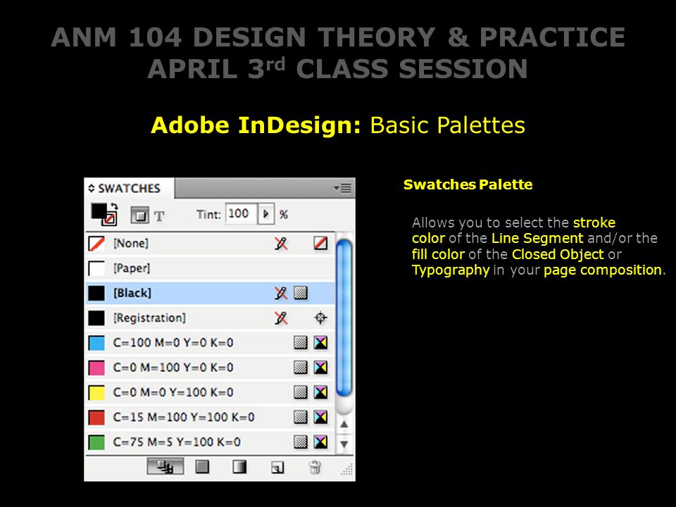
Task: Click the fill color box
Action: pos(99,211)
